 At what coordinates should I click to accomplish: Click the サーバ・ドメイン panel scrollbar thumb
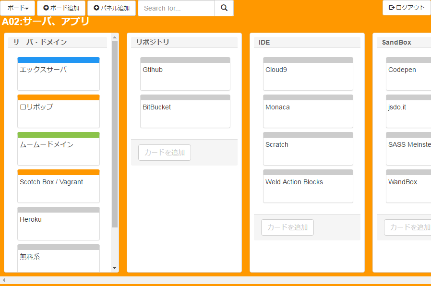(115, 134)
